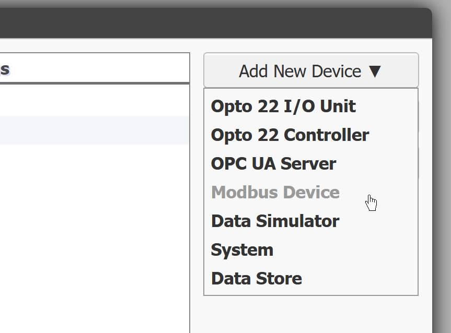Click the ▼ arrow on Add New Device

375,72
